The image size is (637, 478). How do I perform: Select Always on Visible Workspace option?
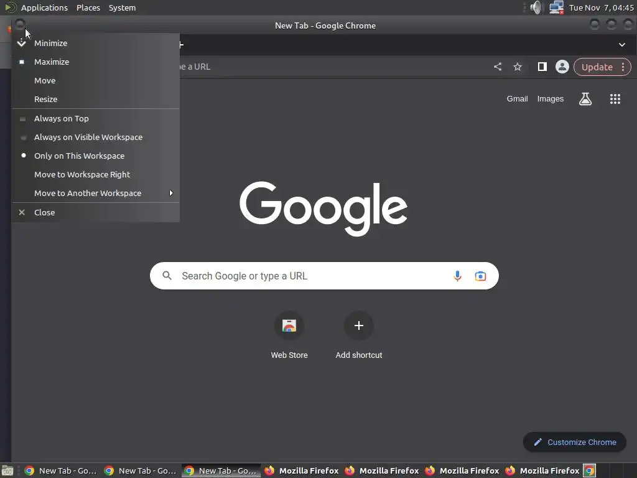[x=95, y=138]
